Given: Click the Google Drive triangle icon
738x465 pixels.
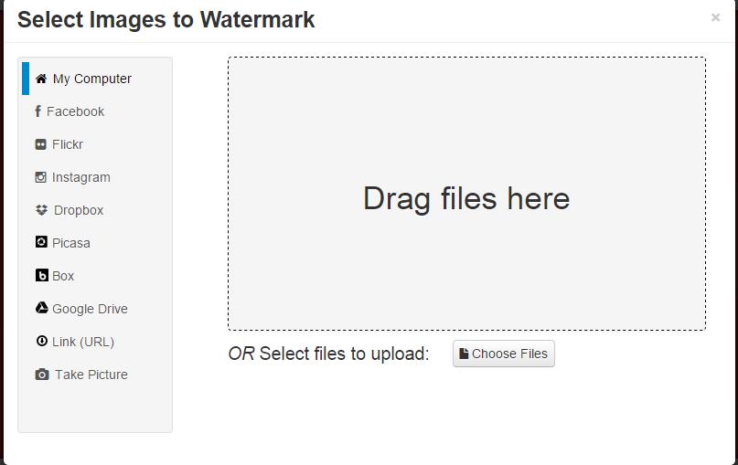Looking at the screenshot, I should 41,309.
